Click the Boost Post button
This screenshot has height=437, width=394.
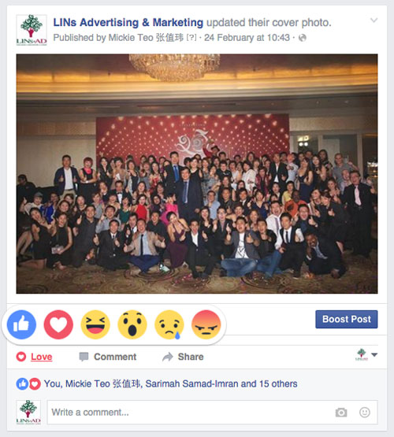coord(347,319)
